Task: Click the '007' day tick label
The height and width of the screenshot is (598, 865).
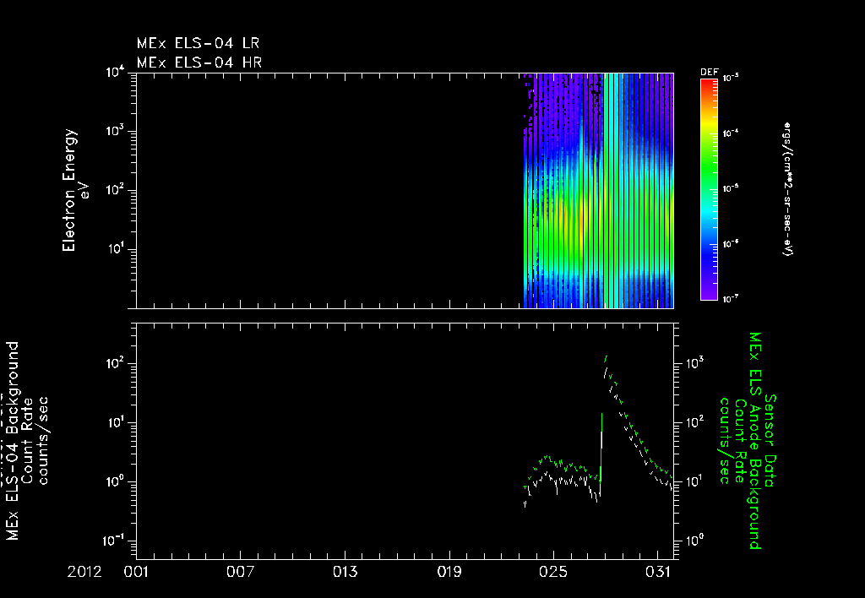Action: (x=240, y=572)
